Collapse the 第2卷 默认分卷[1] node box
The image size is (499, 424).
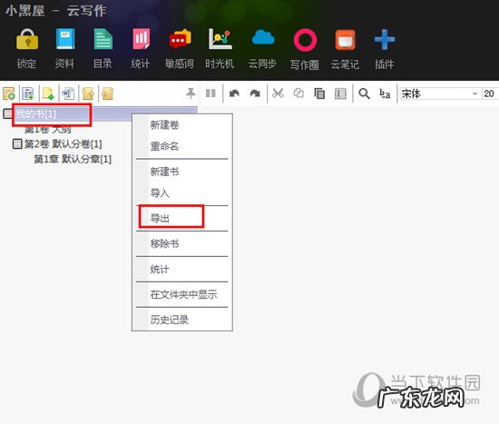[x=17, y=143]
